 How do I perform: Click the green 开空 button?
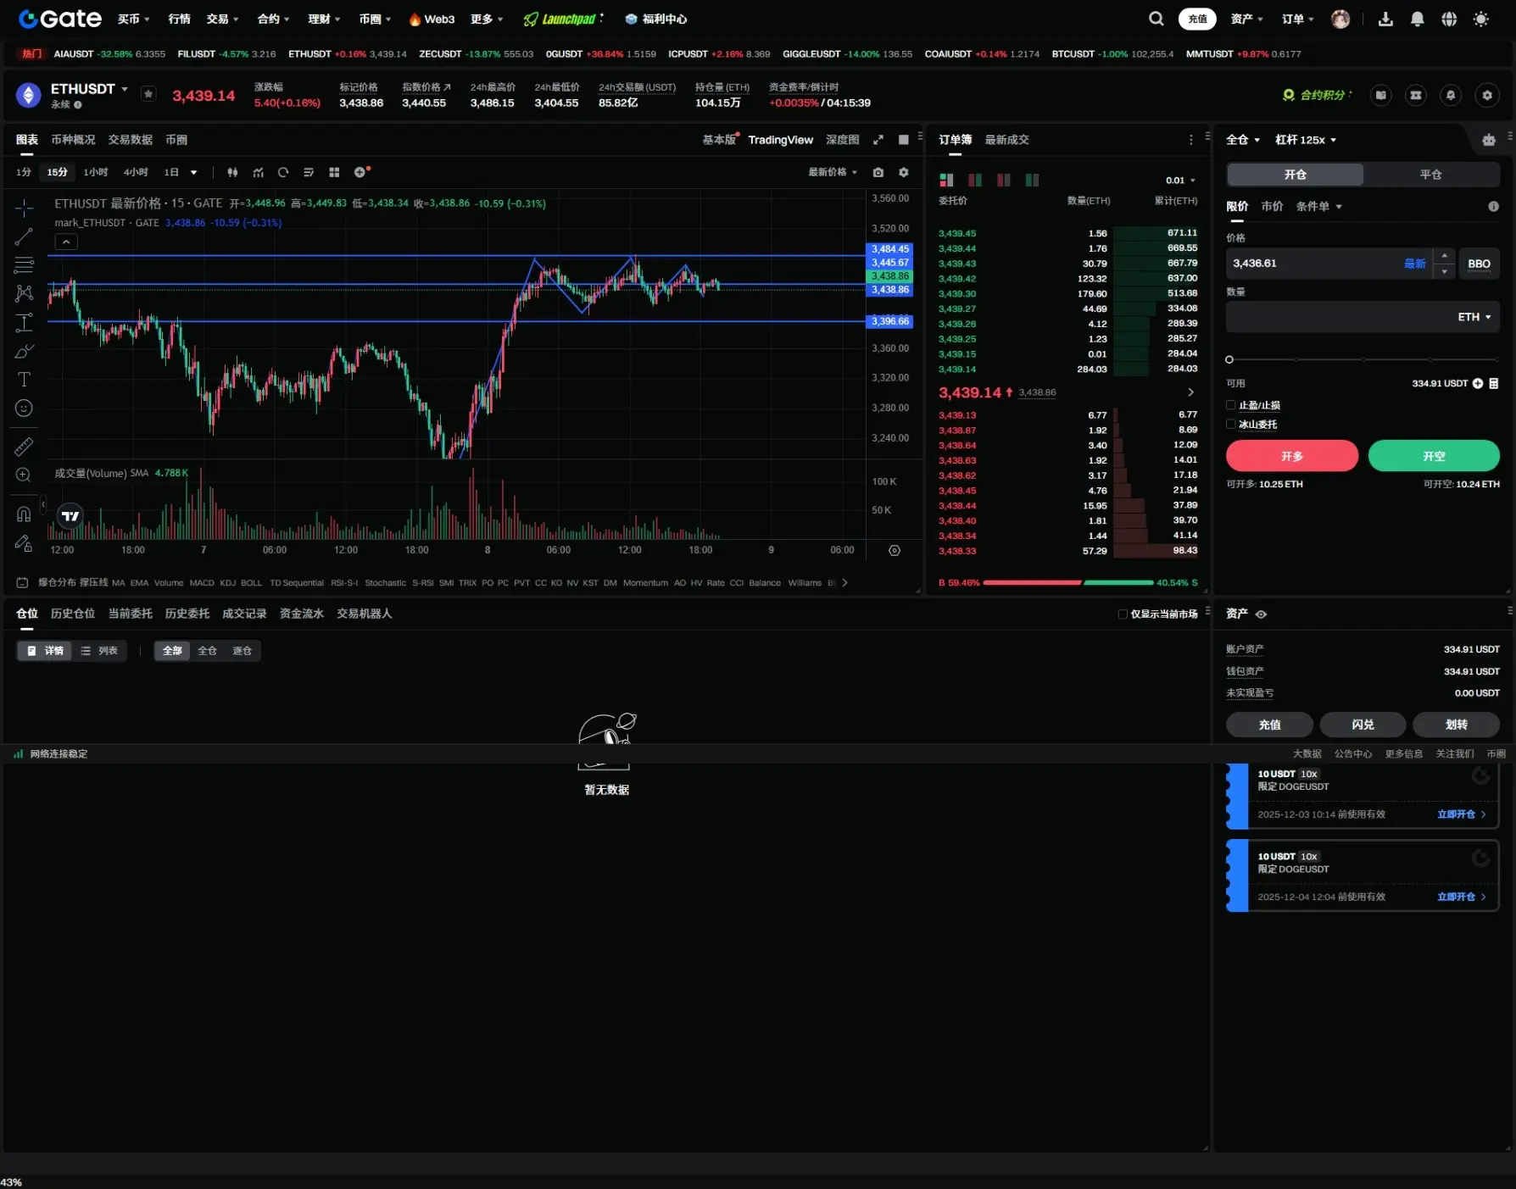point(1434,456)
